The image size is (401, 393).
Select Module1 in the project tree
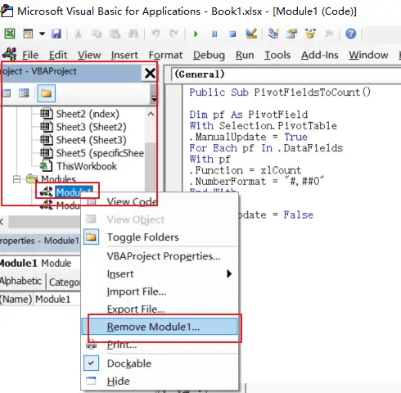click(66, 192)
